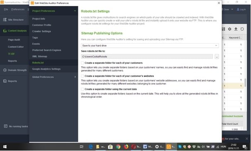Open Windows Start menu
The height and width of the screenshot is (151, 251).
tap(5, 147)
